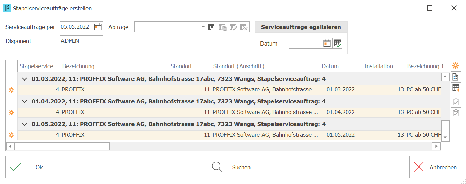Screen dimensions: 466x184
Task: Select PROFFIX cell in 01.05.2022 row
Action: (x=114, y=135)
